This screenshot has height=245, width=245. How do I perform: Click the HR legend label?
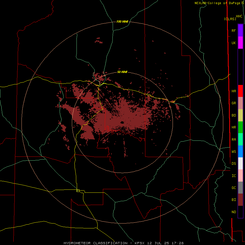coord(234,127)
